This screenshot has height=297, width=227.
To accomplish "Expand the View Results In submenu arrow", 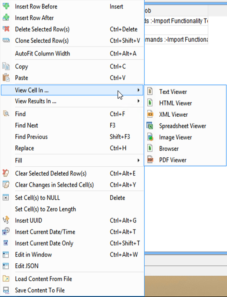I will [139, 101].
